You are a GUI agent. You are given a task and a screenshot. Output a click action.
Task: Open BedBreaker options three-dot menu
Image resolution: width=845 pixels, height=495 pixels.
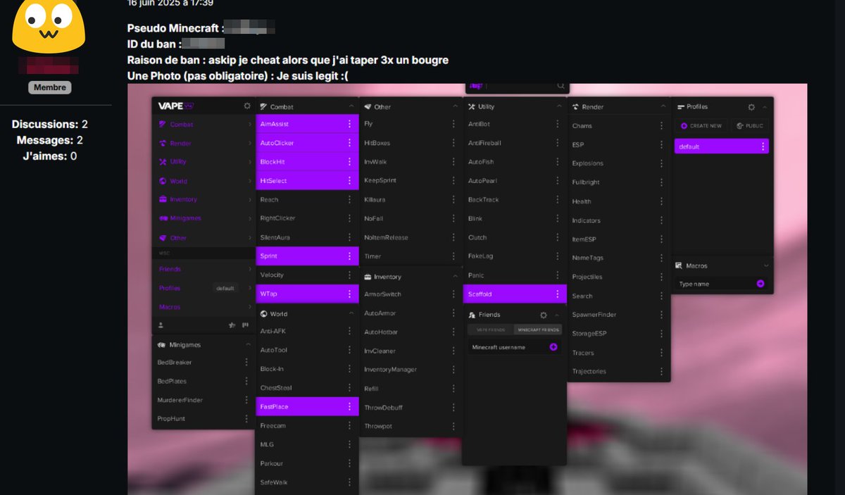tap(246, 362)
